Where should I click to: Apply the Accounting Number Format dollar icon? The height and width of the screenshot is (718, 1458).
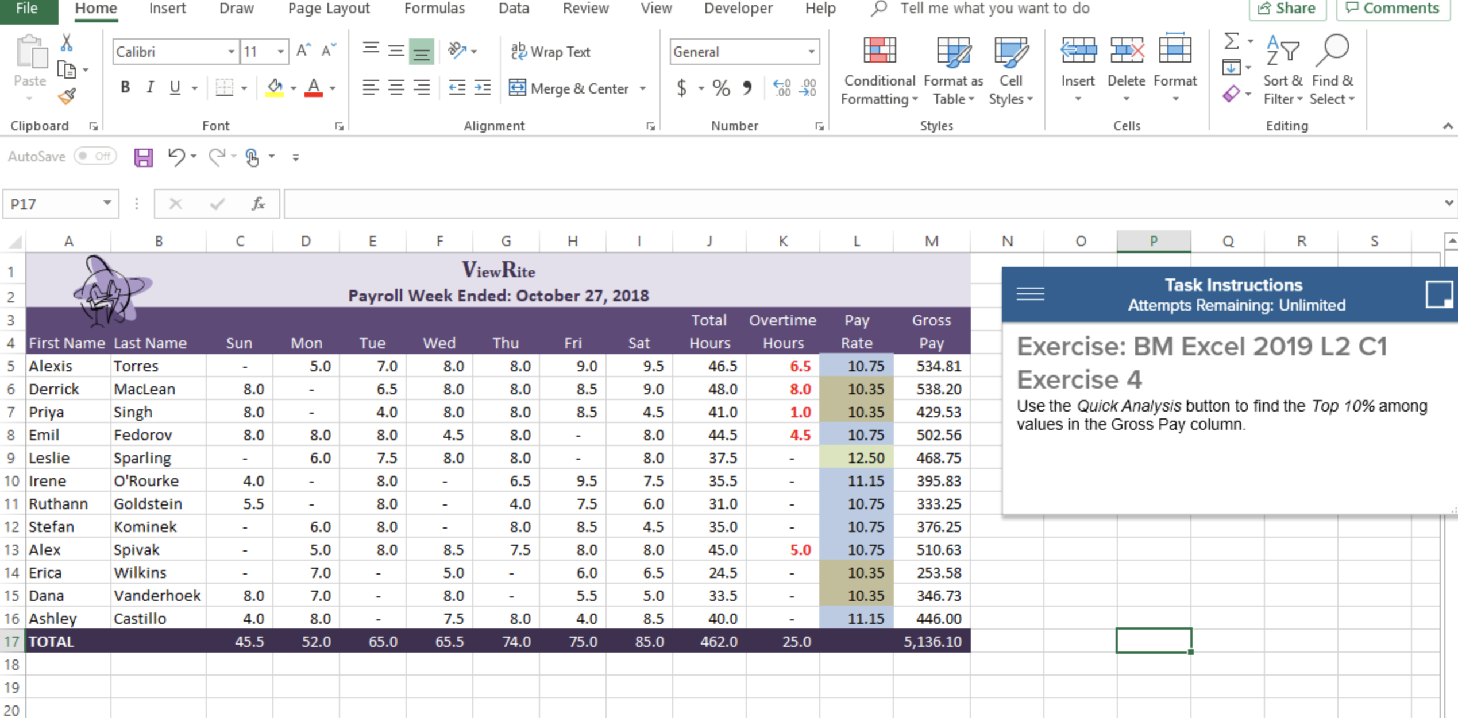(x=682, y=88)
